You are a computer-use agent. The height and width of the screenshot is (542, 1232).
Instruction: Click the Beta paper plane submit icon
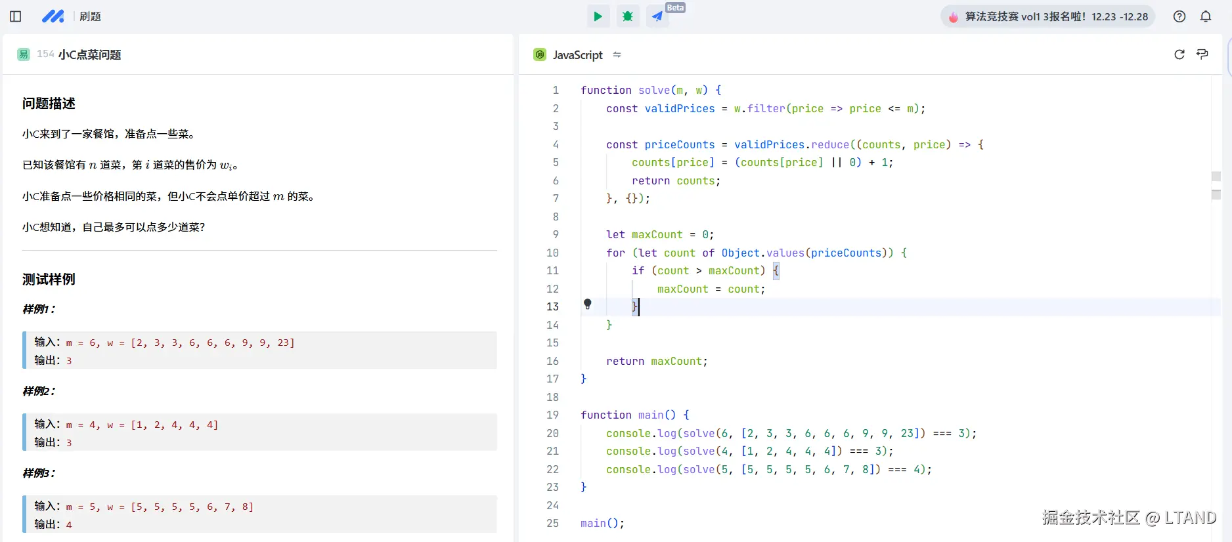(657, 16)
